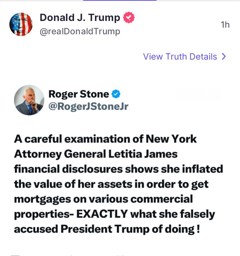Open Donald J. Trump's profile avatar
240x256 pixels.
pos(21,24)
